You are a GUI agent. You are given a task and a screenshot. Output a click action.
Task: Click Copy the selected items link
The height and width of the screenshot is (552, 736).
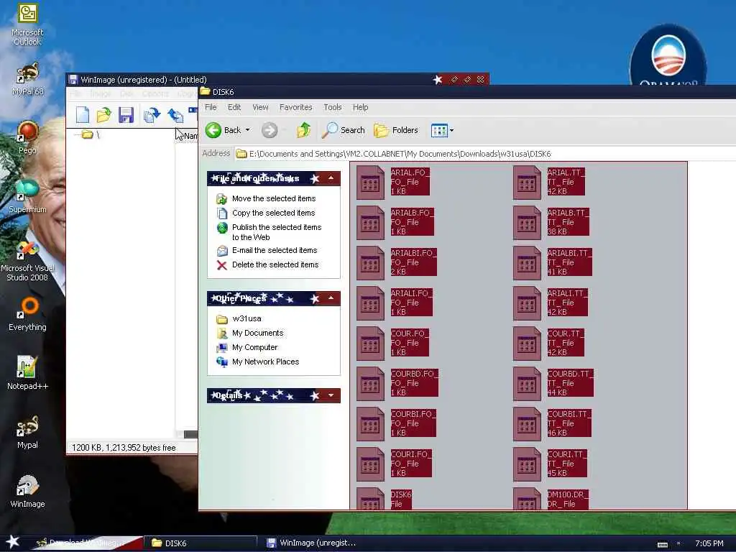click(273, 213)
